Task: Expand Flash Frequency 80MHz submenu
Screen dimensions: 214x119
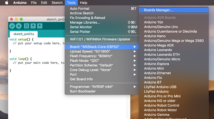Action: [x=102, y=56]
